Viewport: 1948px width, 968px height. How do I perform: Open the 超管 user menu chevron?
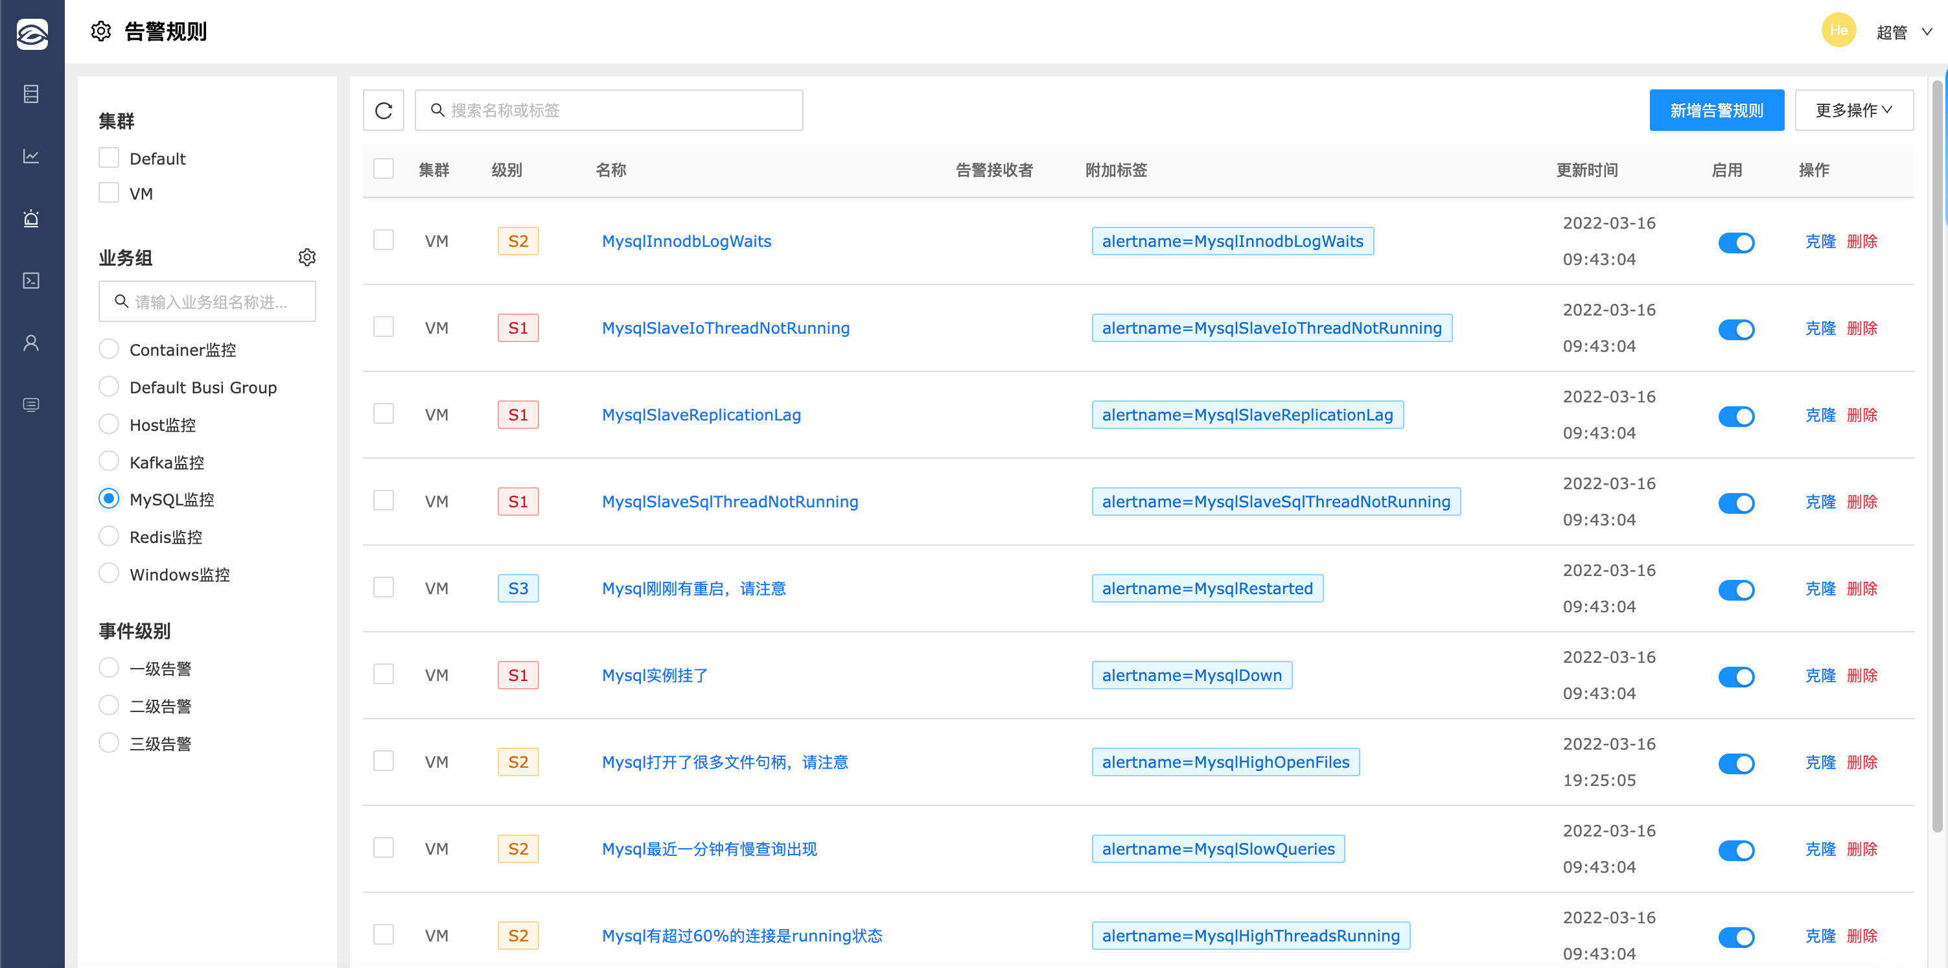pos(1927,32)
